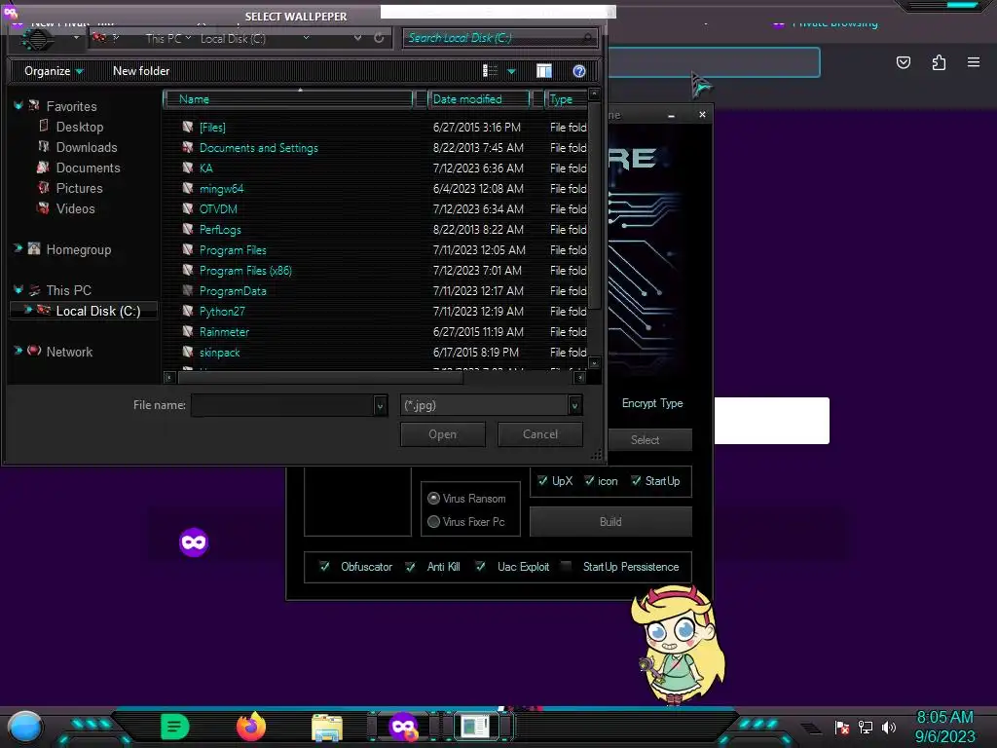The image size is (997, 748).
Task: Select the PerfLogs folder icon
Action: (188, 229)
